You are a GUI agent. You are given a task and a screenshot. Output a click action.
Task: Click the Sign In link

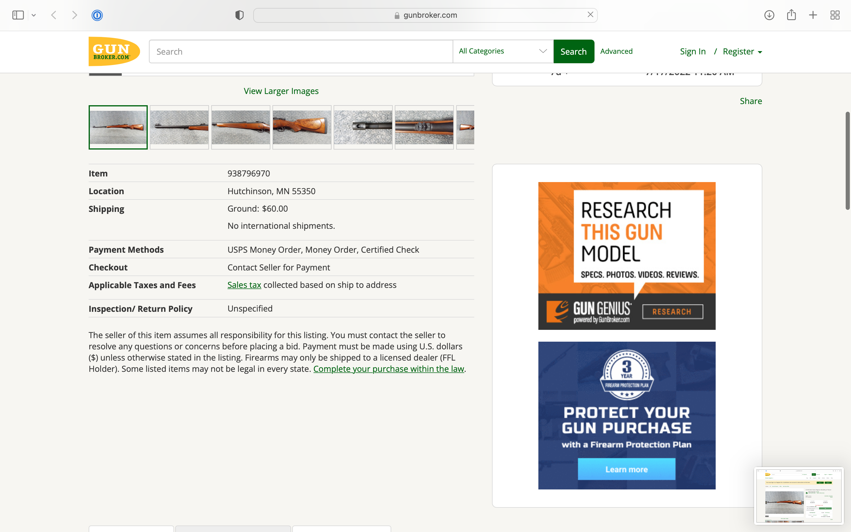point(693,51)
